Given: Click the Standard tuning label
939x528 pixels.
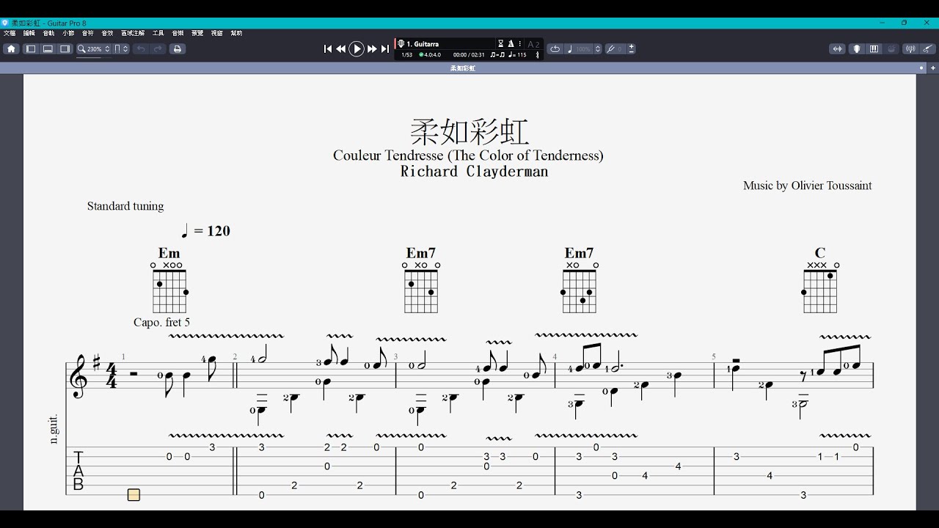Looking at the screenshot, I should (x=125, y=206).
